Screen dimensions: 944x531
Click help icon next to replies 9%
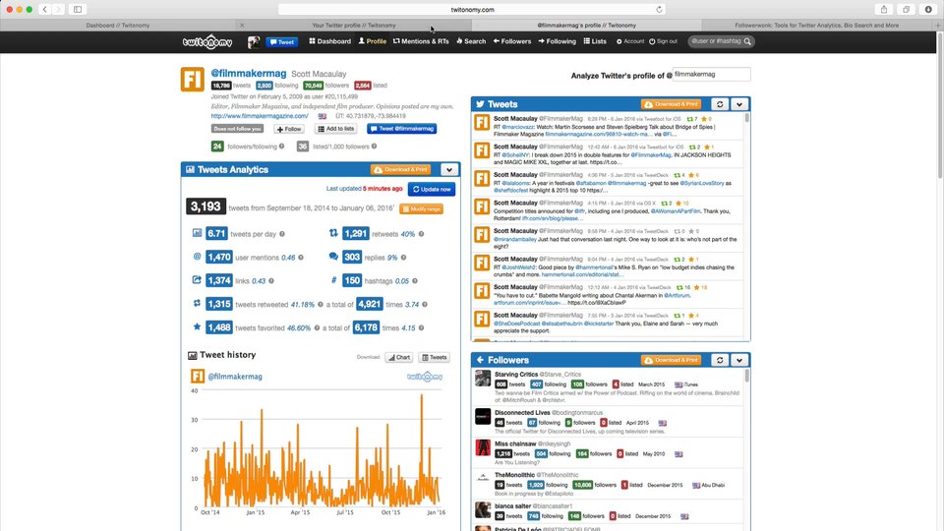[403, 258]
